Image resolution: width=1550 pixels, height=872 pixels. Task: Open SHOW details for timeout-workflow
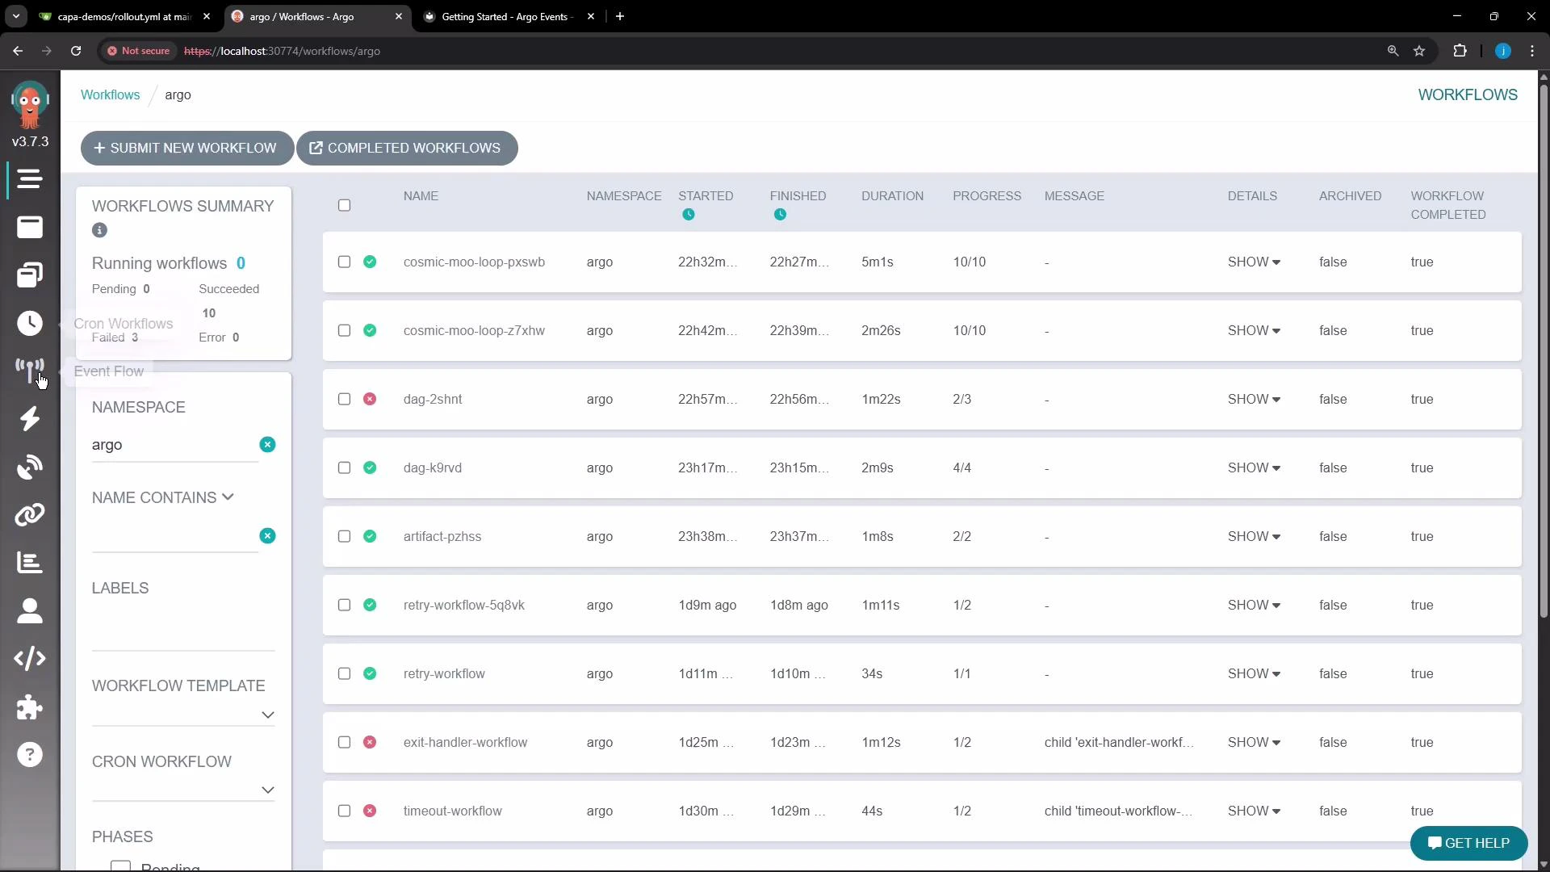pos(1252,811)
